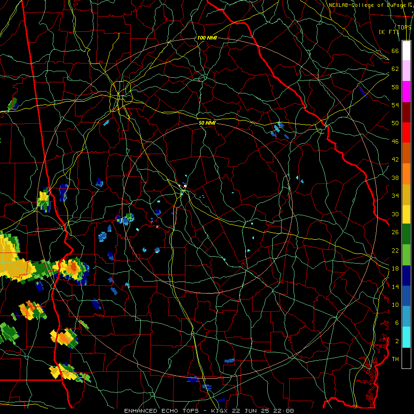Click legend value "6"
Image resolution: width=414 pixels, height=414 pixels.
coord(397,322)
